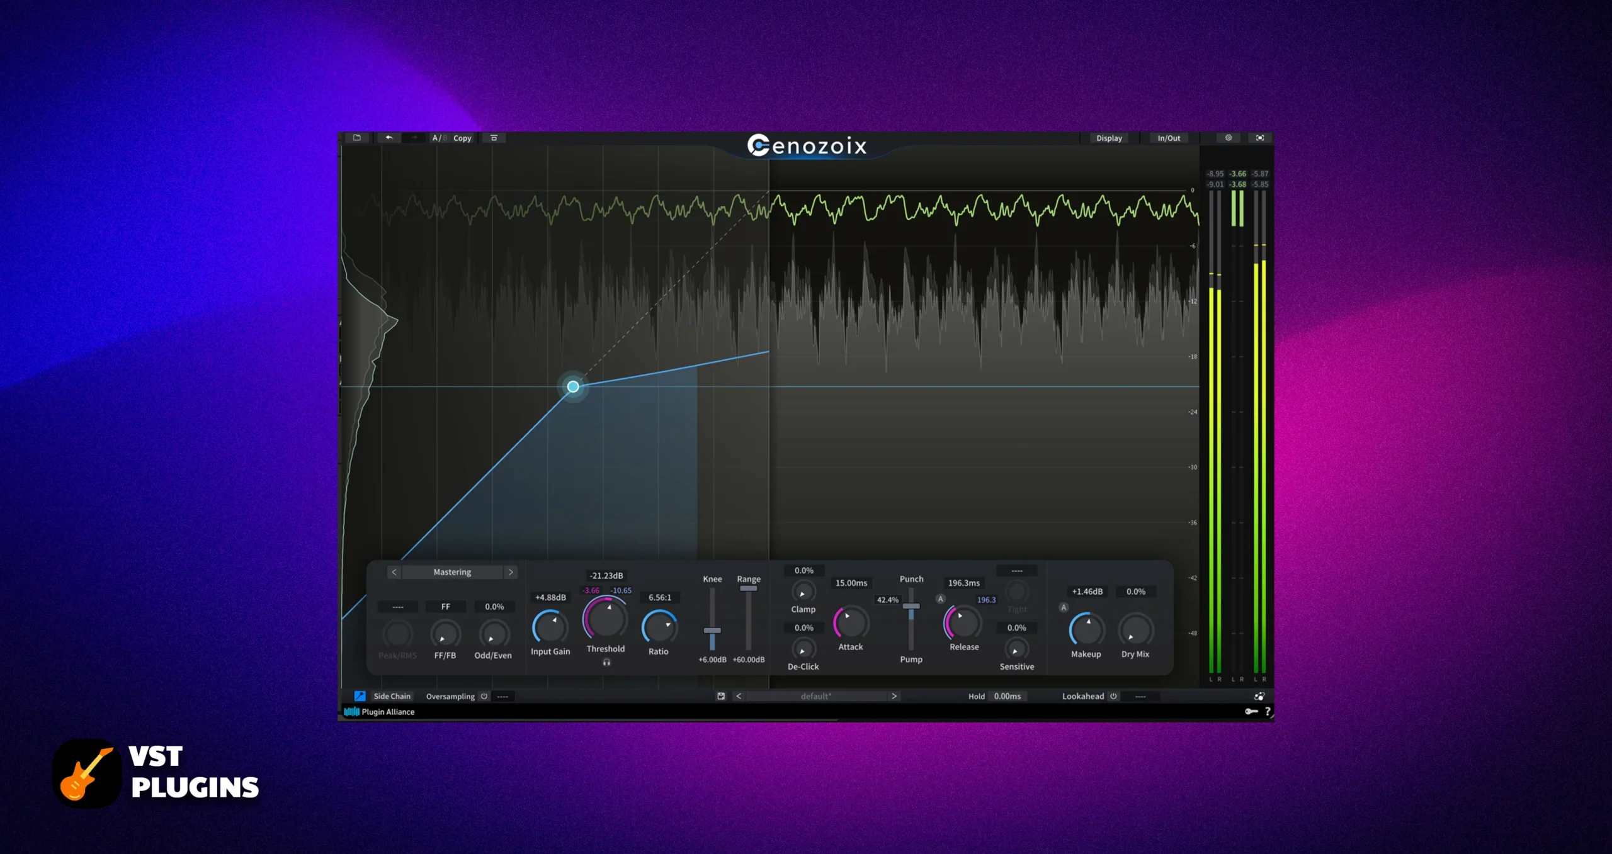This screenshot has height=854, width=1612.
Task: Click the threshold handle on the curve
Action: (x=573, y=386)
